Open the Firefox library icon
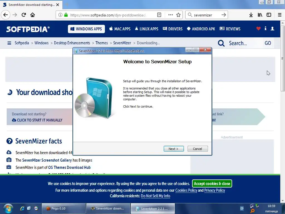The image size is (285, 214). [260, 15]
